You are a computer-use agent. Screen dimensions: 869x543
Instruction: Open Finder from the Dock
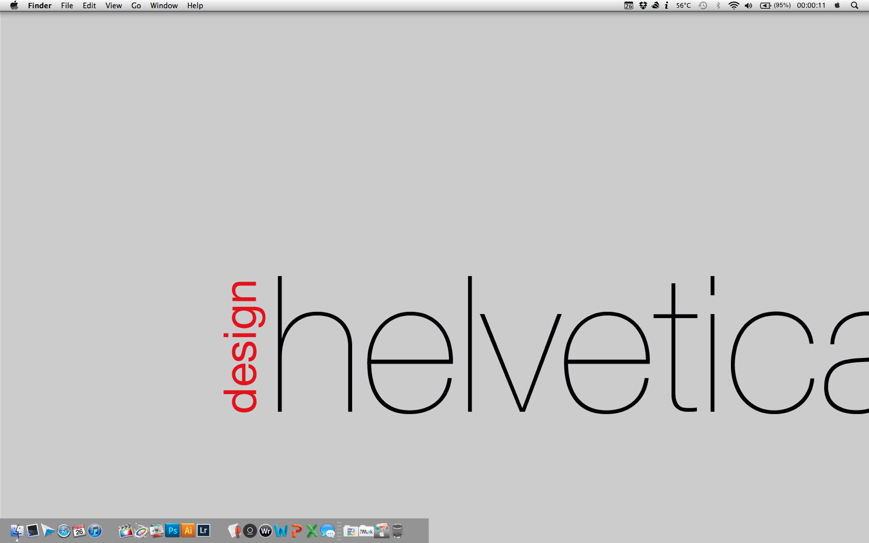tap(17, 531)
